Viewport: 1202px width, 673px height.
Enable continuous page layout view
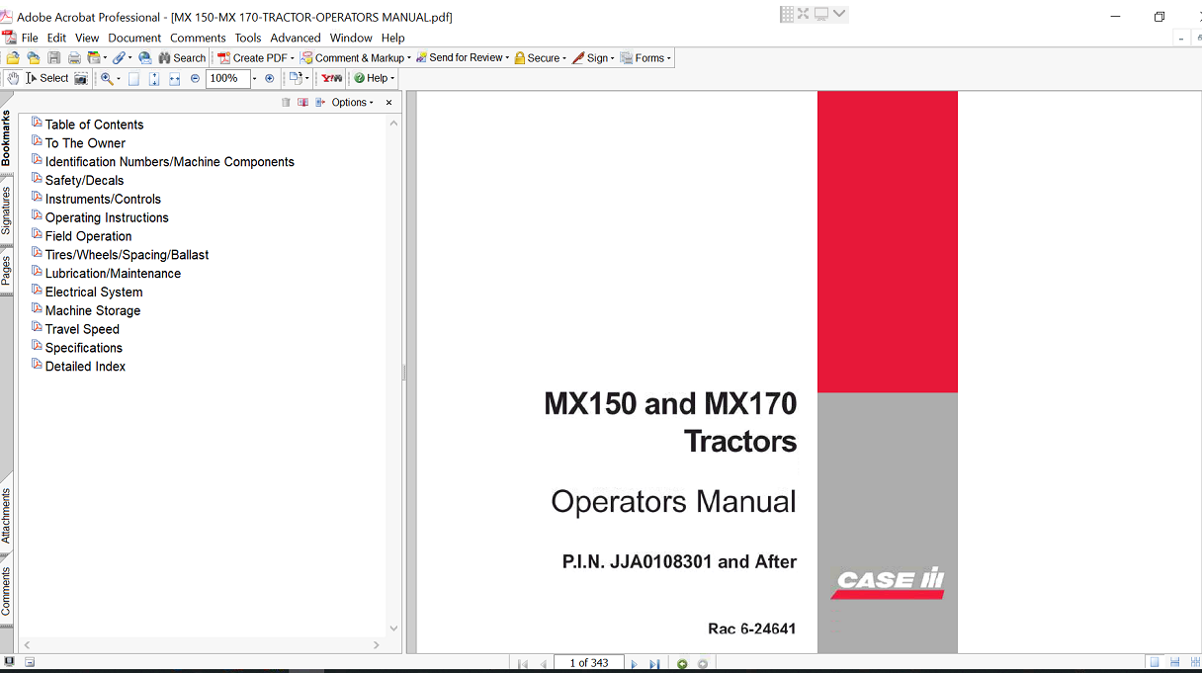1174,663
